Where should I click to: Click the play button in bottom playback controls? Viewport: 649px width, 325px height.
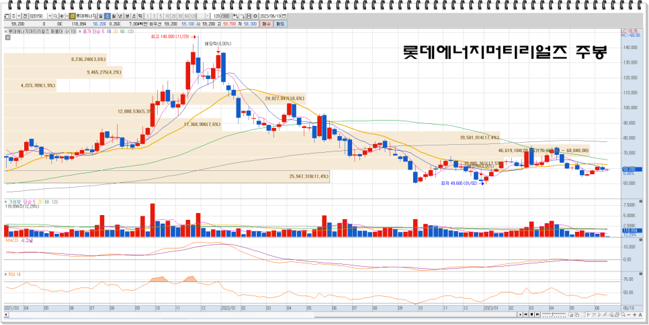(x=520, y=314)
